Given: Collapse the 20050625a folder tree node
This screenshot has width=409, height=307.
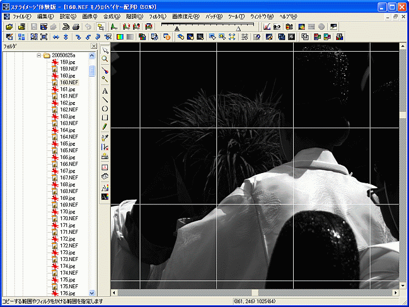Looking at the screenshot, I should [x=39, y=55].
